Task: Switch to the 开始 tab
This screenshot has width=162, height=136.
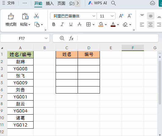Action: pyautogui.click(x=38, y=3)
